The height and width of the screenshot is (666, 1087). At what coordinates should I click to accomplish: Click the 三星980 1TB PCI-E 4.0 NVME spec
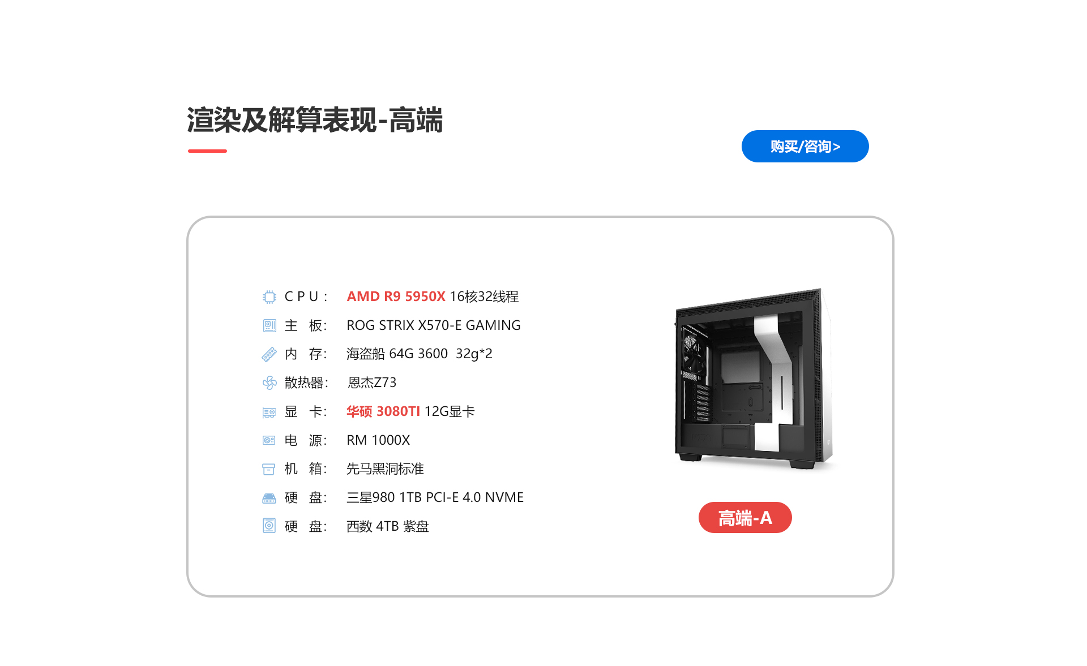click(x=435, y=497)
